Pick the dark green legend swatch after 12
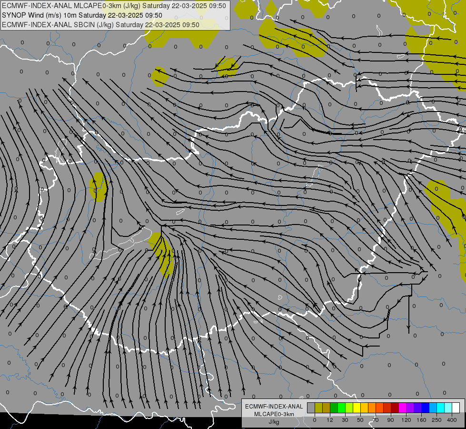 click(334, 408)
